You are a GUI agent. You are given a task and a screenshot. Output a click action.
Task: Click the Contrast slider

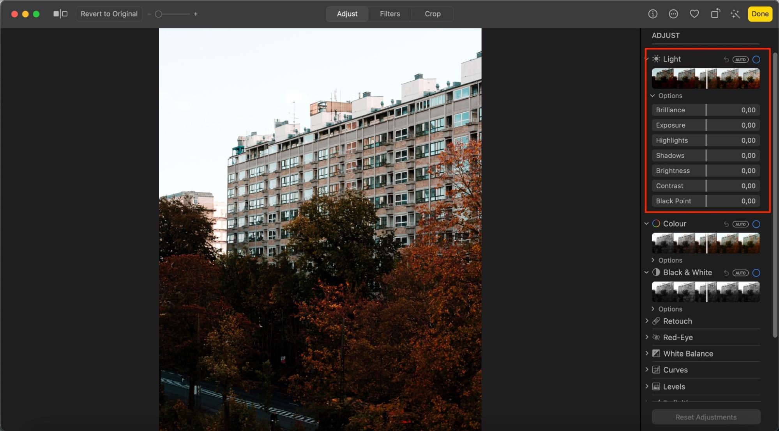(706, 186)
